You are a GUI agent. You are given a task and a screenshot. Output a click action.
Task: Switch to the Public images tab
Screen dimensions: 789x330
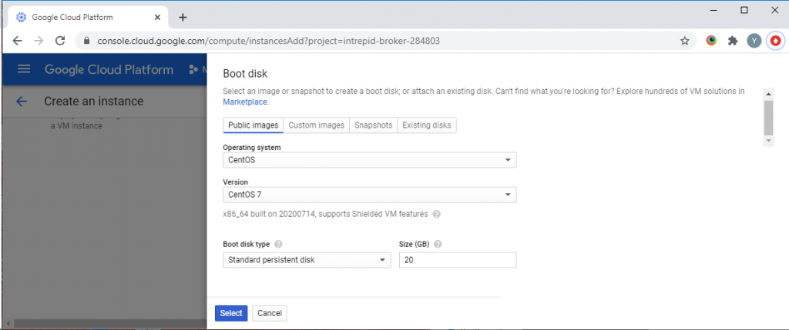coord(253,125)
